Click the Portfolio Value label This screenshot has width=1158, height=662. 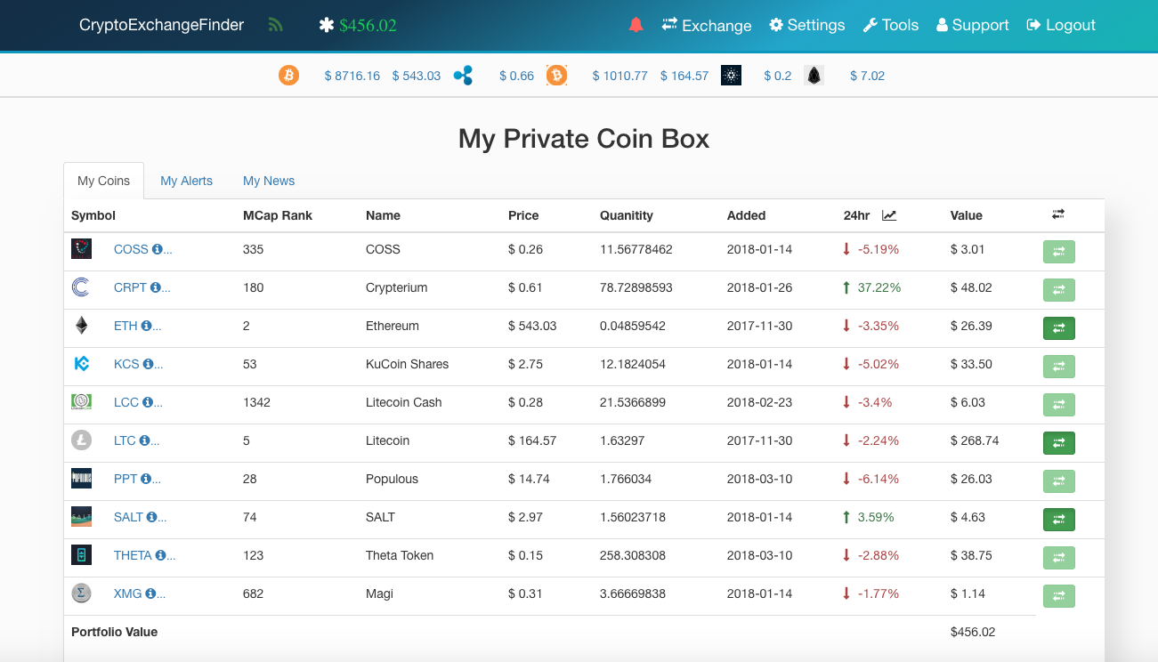pos(114,632)
